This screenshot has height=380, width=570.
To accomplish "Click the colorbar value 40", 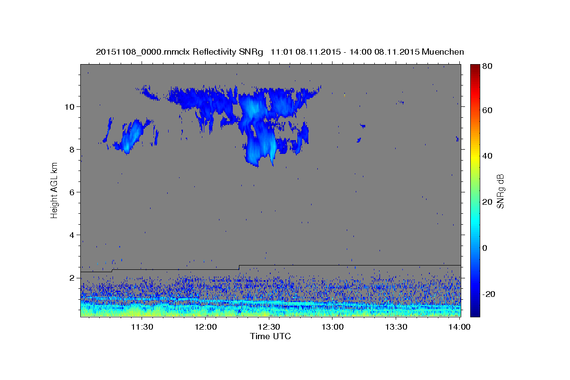I will click(x=488, y=156).
